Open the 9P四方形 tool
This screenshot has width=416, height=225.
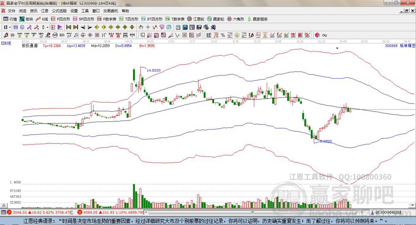(84, 19)
